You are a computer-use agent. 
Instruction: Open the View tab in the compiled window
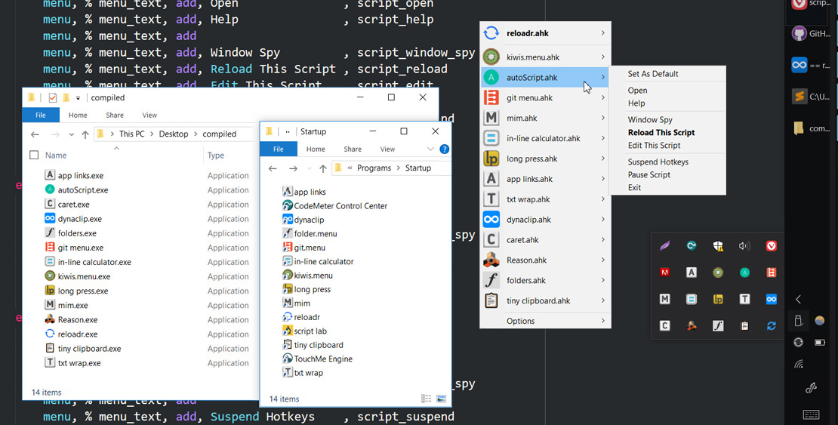pos(149,115)
